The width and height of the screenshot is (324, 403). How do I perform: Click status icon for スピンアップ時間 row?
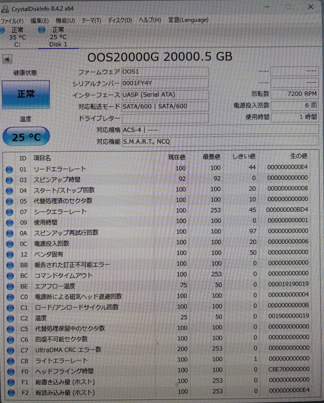click(9, 180)
